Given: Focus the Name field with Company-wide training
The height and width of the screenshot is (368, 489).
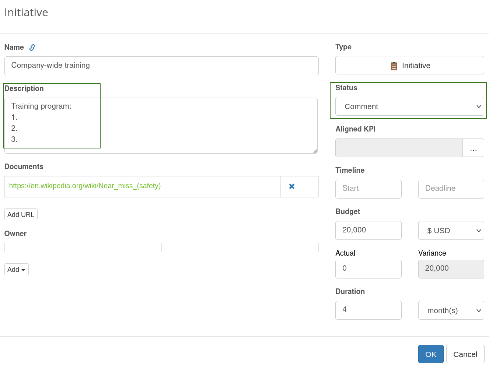Looking at the screenshot, I should click(161, 66).
